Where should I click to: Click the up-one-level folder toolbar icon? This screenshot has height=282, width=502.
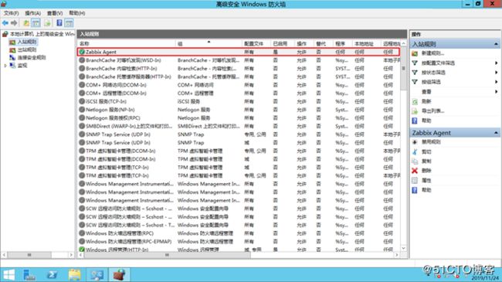click(26, 23)
